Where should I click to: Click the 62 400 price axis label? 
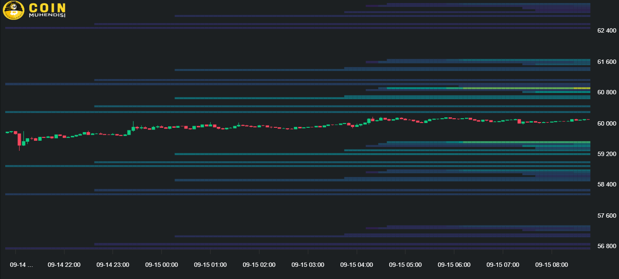coord(606,30)
